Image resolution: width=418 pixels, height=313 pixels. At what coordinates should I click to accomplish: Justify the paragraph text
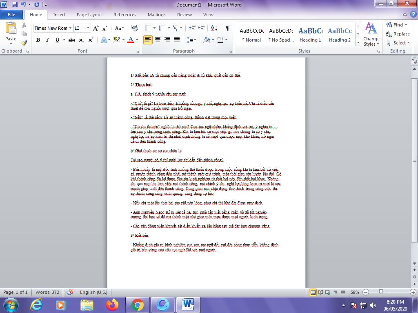point(177,40)
